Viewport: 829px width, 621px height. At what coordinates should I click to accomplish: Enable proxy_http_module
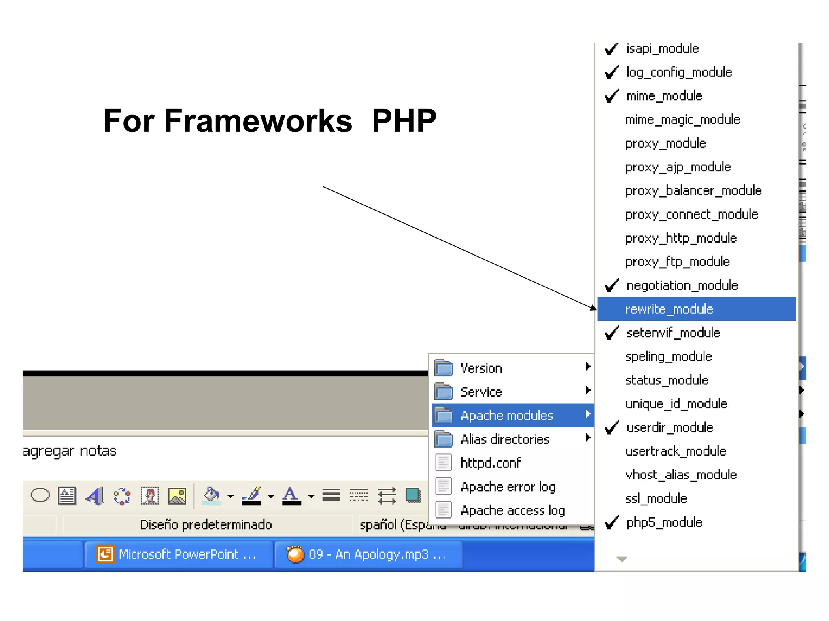pos(697,238)
